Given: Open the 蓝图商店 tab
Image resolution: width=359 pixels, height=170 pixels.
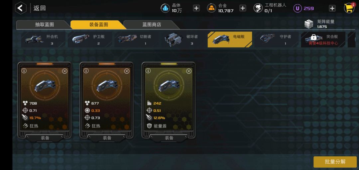Looking at the screenshot, I should pyautogui.click(x=152, y=25).
